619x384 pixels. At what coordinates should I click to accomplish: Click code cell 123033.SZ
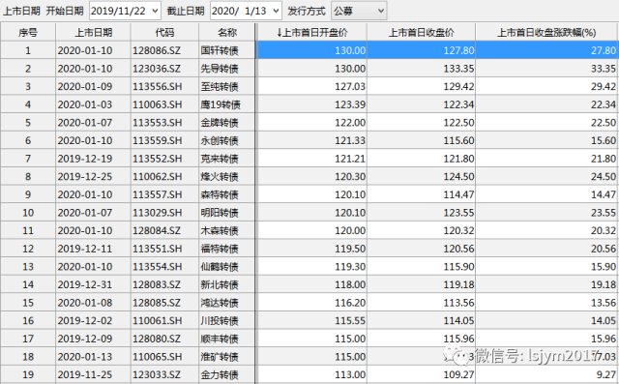pos(164,374)
